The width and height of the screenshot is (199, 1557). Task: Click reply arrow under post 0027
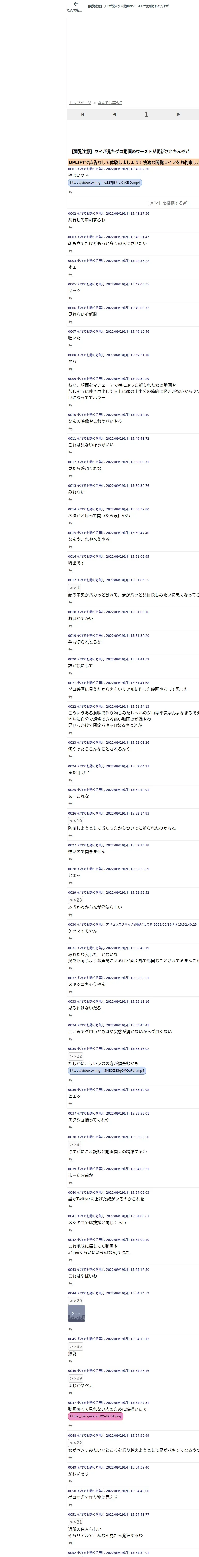(x=70, y=859)
